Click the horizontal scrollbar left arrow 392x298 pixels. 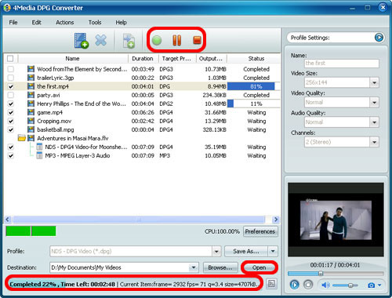8,220
